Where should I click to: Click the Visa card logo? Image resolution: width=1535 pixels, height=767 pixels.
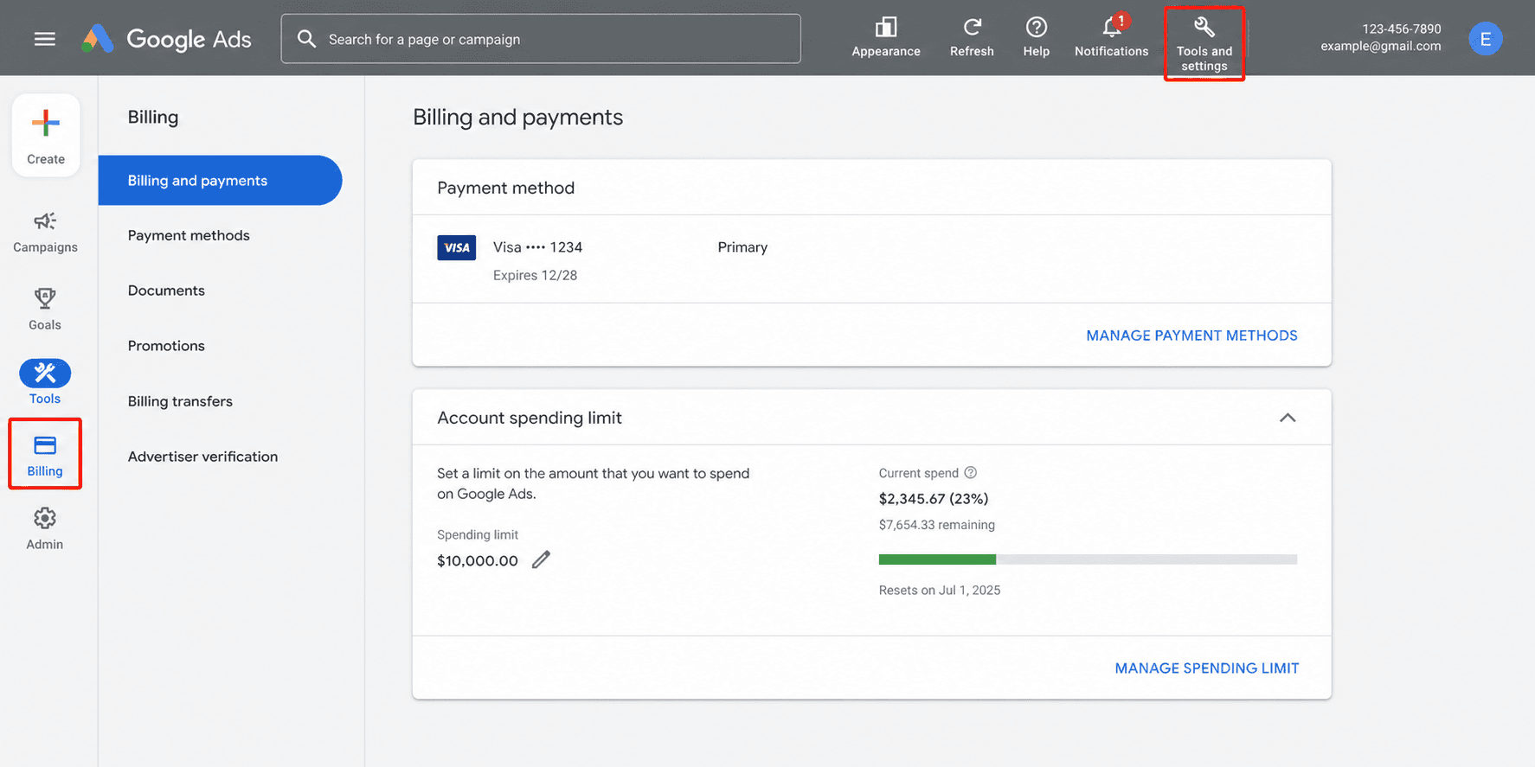[456, 247]
